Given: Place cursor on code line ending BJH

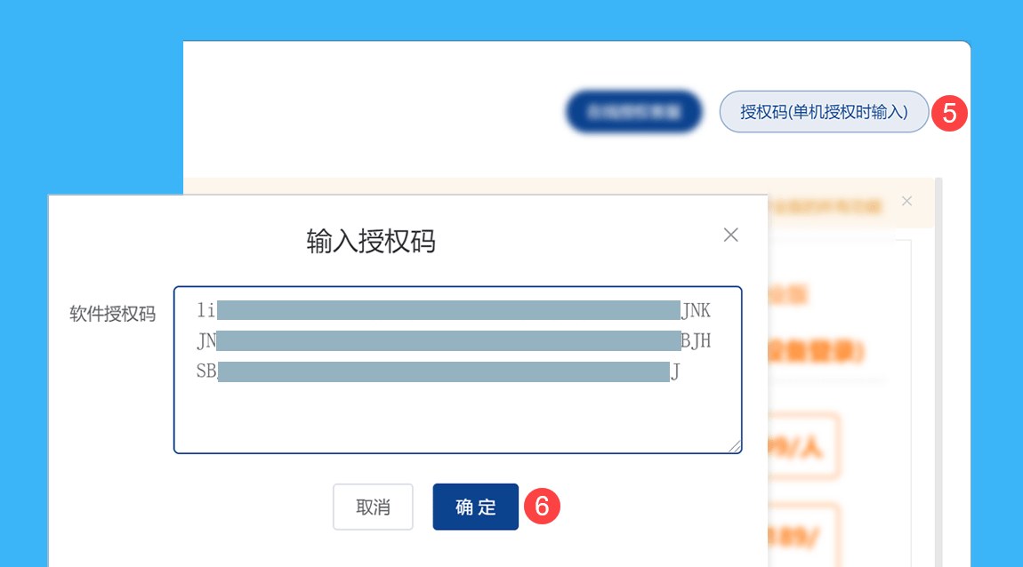Looking at the screenshot, I should (x=454, y=340).
